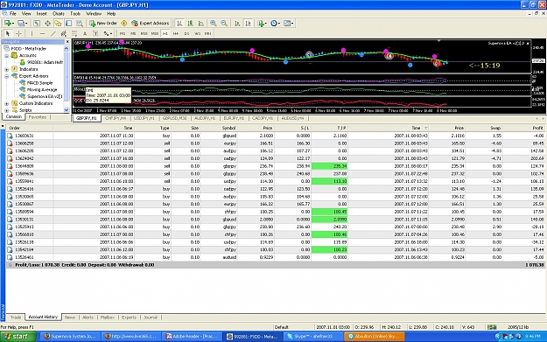Toggle the Data Window icon
Image resolution: width=547 pixels, height=342 pixels.
[47, 23]
